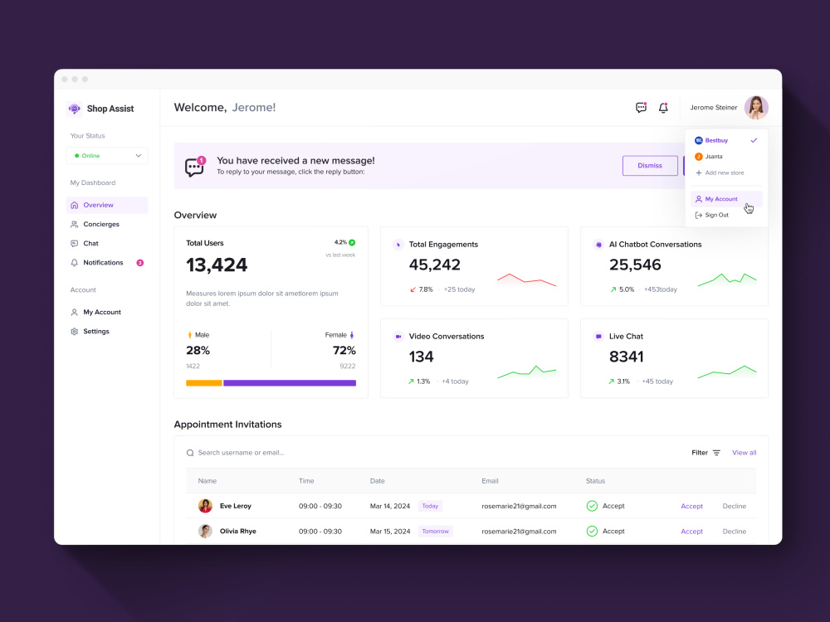Click the search magnifier icon
Image resolution: width=830 pixels, height=622 pixels.
point(190,453)
